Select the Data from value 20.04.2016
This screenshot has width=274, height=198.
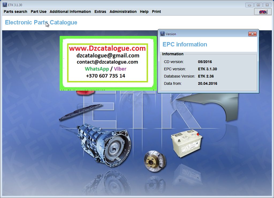pyautogui.click(x=208, y=84)
